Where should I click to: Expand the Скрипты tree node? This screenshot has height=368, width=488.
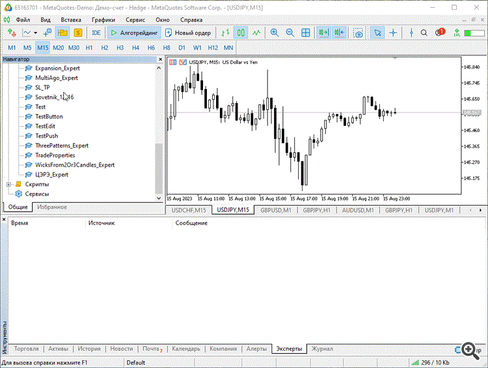[8, 184]
